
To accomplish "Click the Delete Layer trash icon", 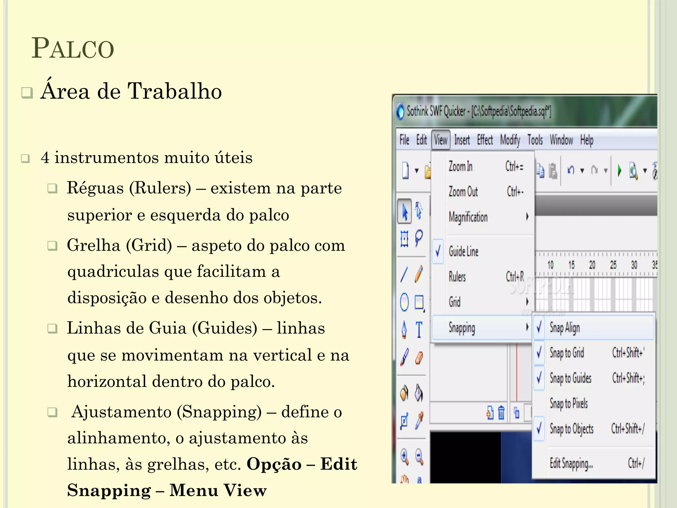I will 501,412.
